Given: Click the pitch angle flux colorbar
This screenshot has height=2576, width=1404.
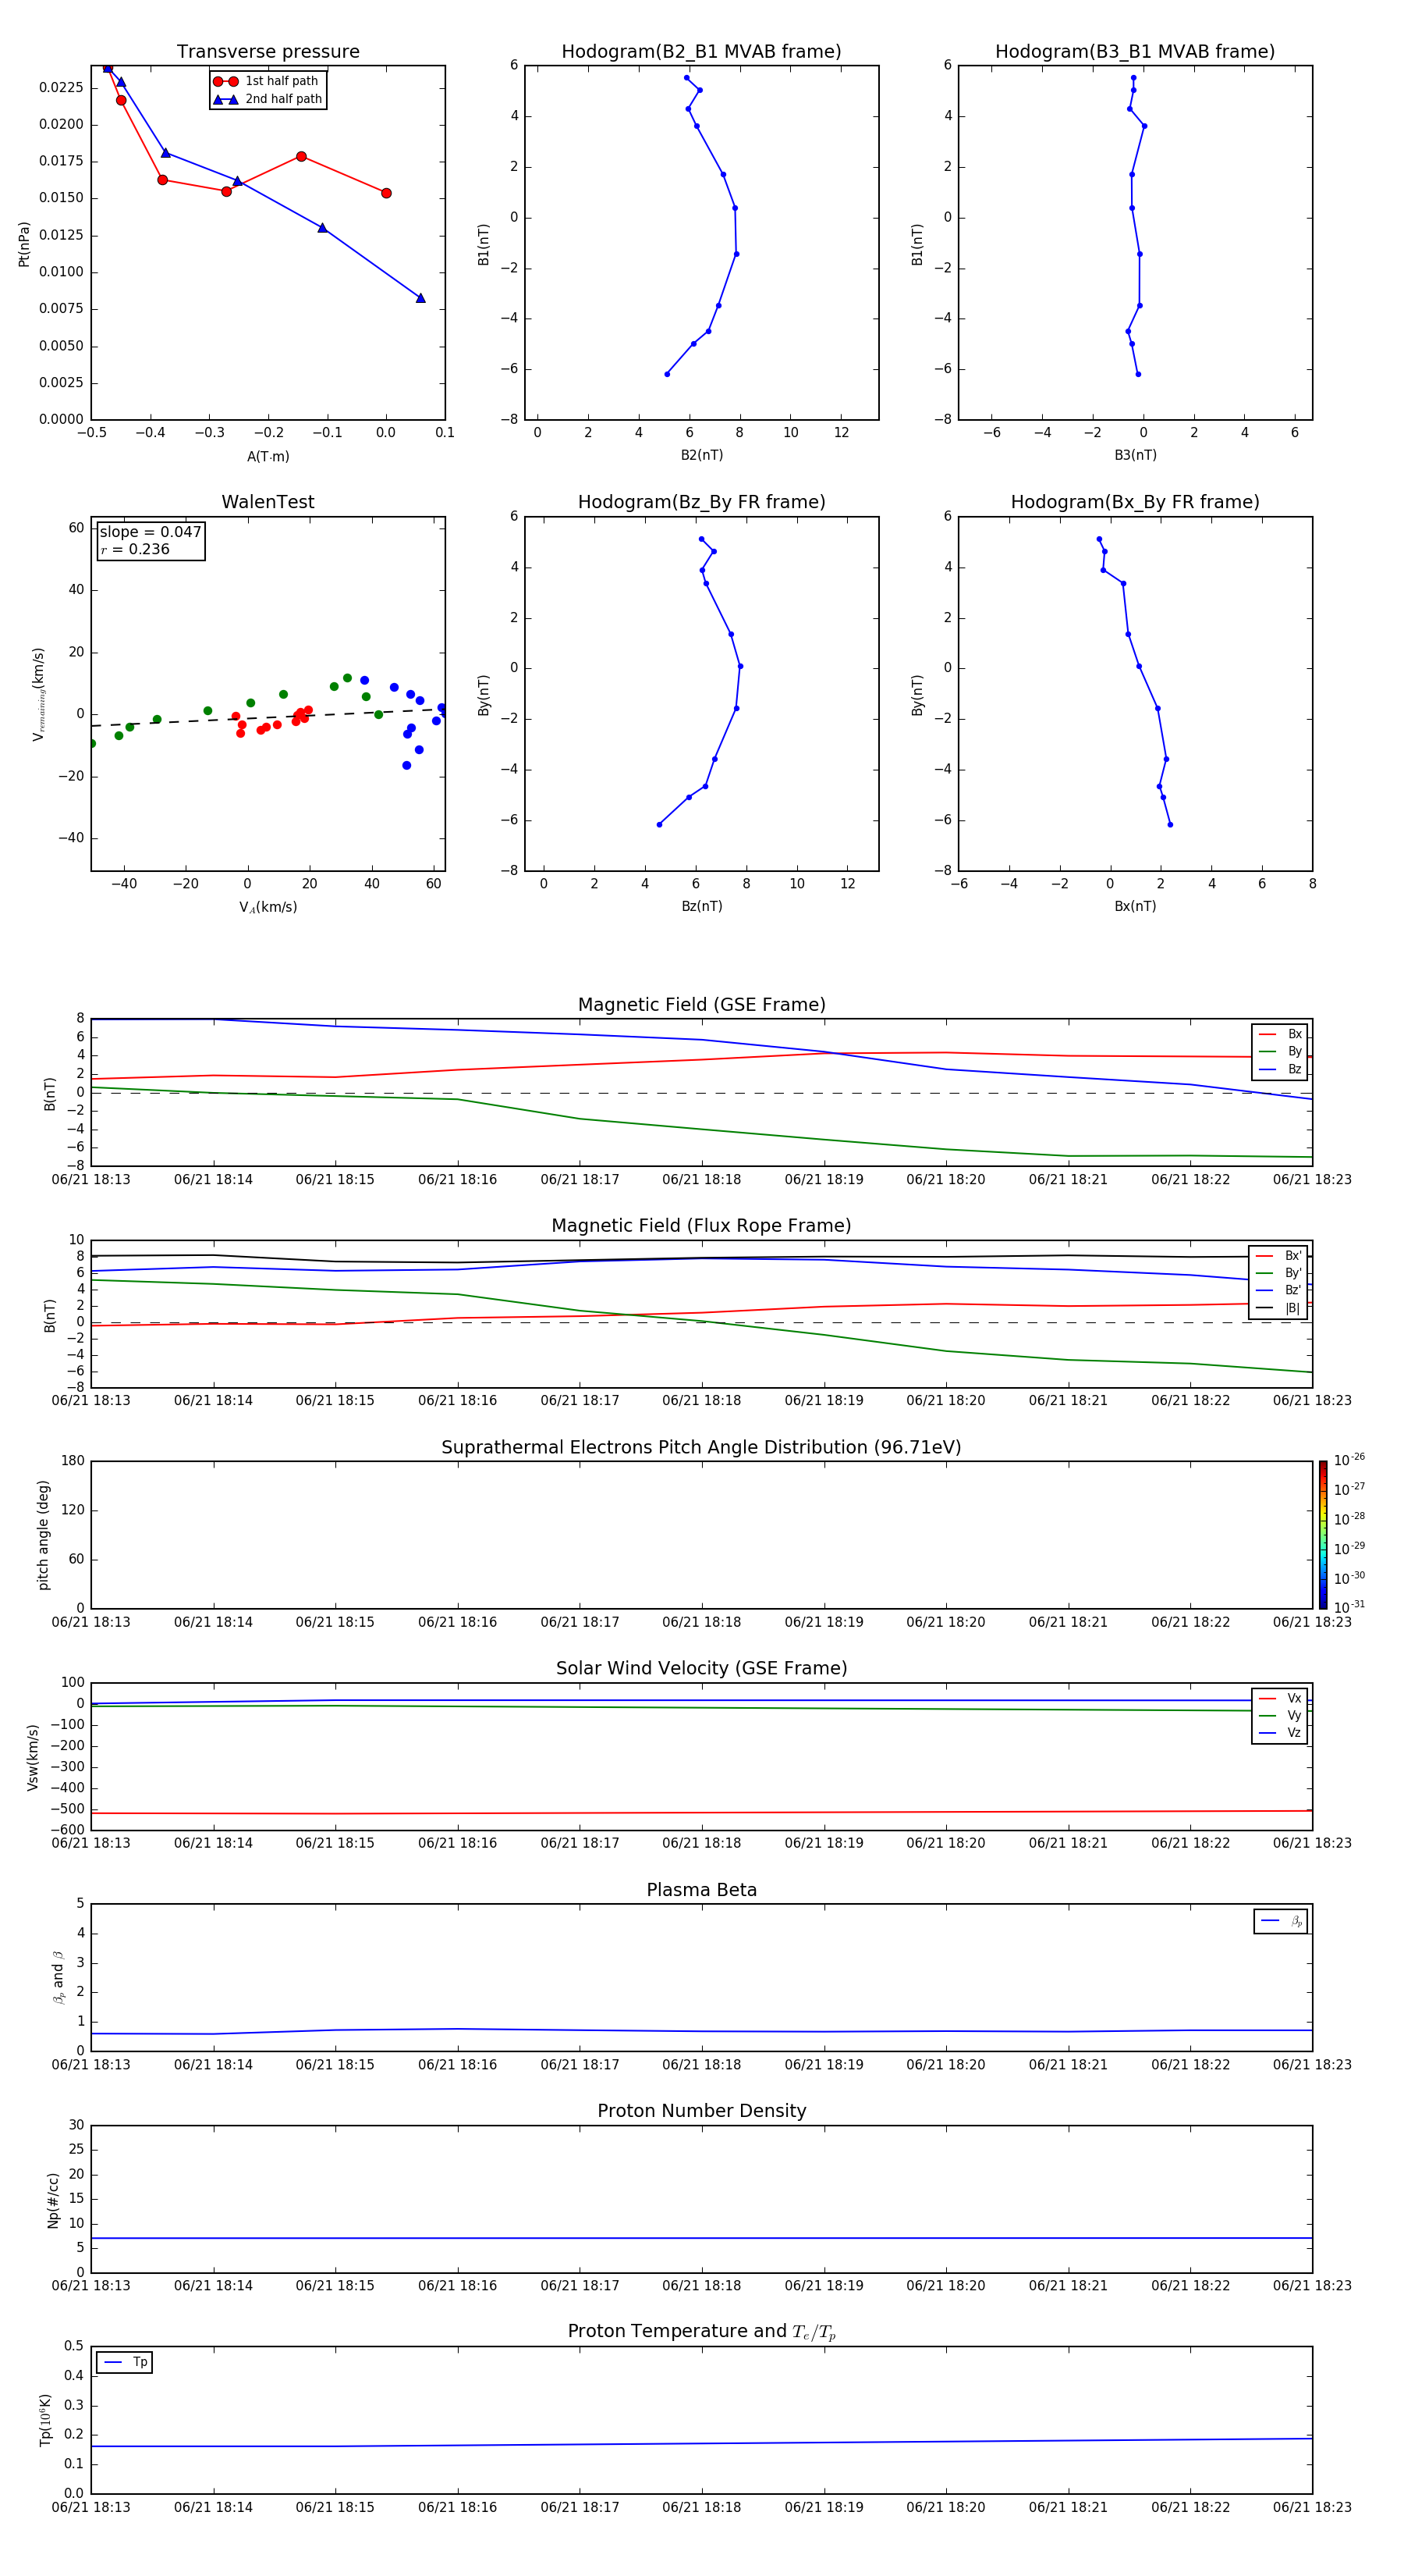Looking at the screenshot, I should click(1323, 1535).
